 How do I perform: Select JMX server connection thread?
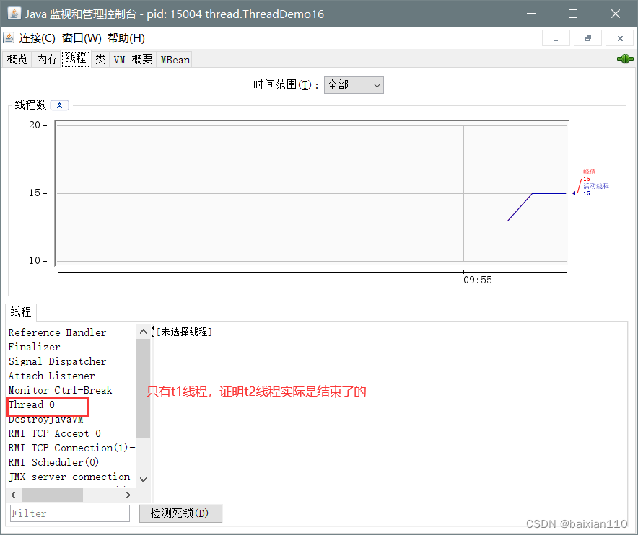(69, 477)
